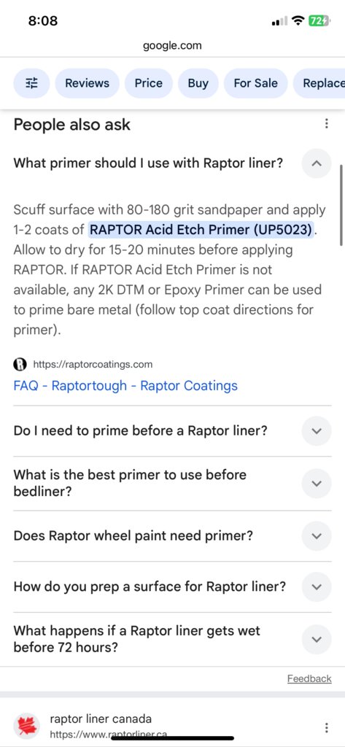Select the For Sale filter chip
The width and height of the screenshot is (345, 747).
[x=256, y=83]
